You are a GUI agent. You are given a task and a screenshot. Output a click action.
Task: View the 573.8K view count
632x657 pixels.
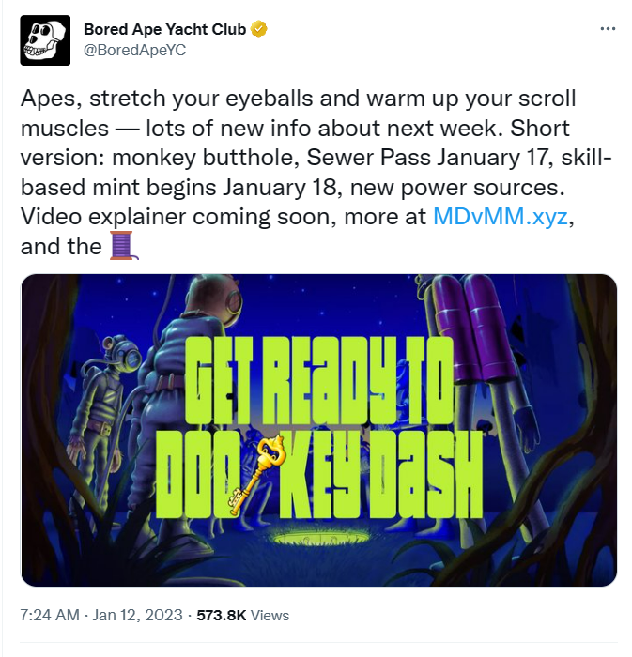pyautogui.click(x=222, y=615)
